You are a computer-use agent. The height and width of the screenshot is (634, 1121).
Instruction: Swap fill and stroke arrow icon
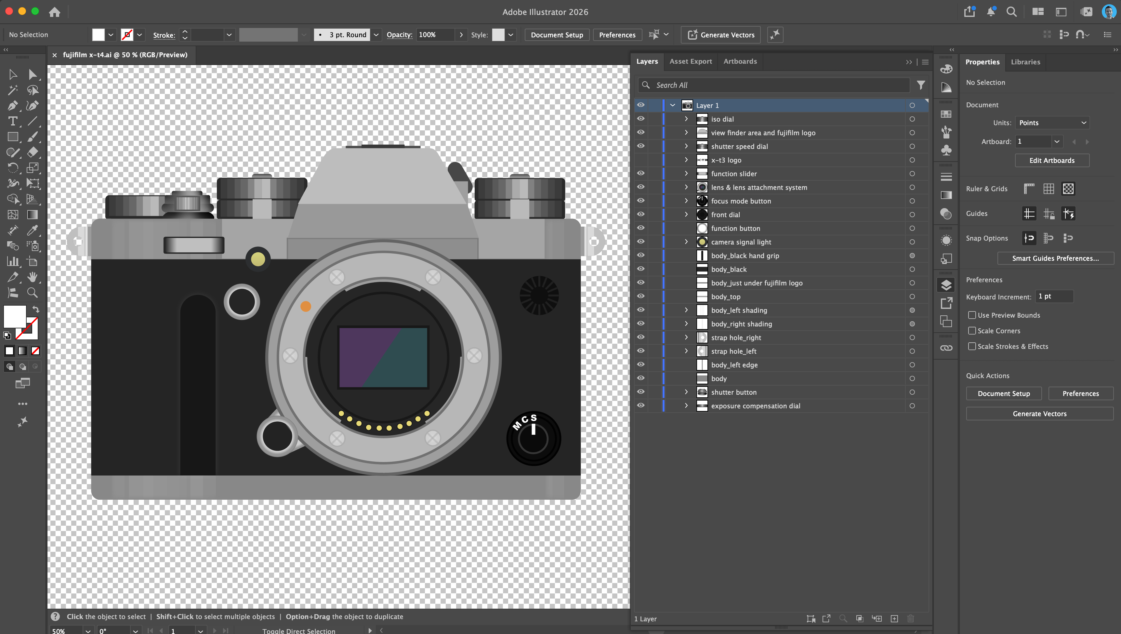click(x=36, y=309)
